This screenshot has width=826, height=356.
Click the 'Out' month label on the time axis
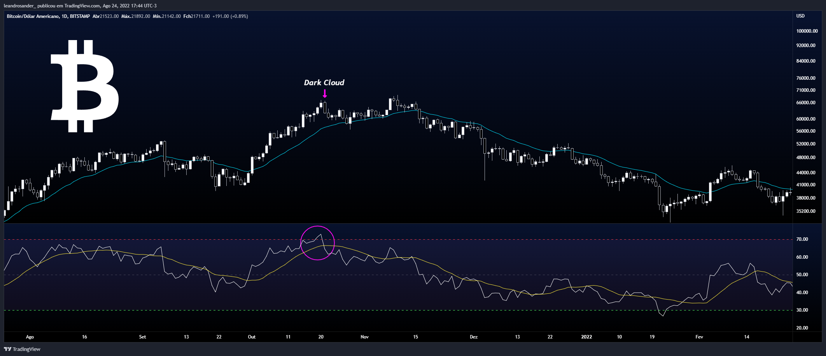[252, 337]
